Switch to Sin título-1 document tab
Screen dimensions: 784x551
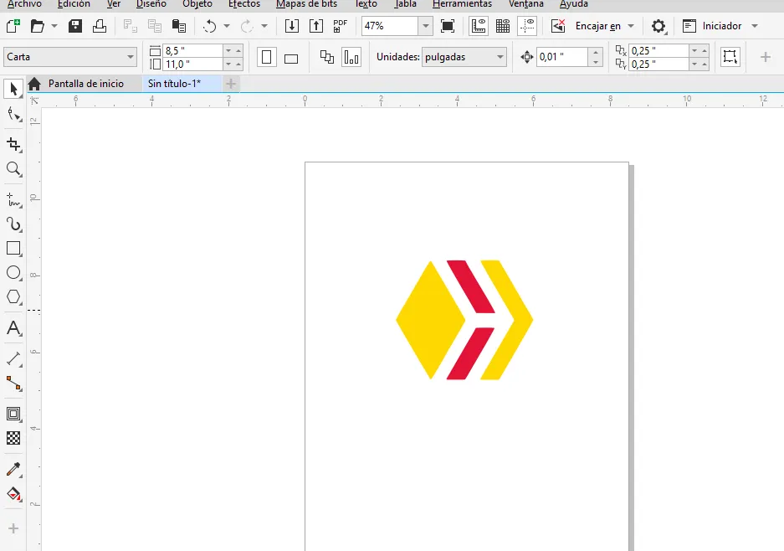point(174,84)
